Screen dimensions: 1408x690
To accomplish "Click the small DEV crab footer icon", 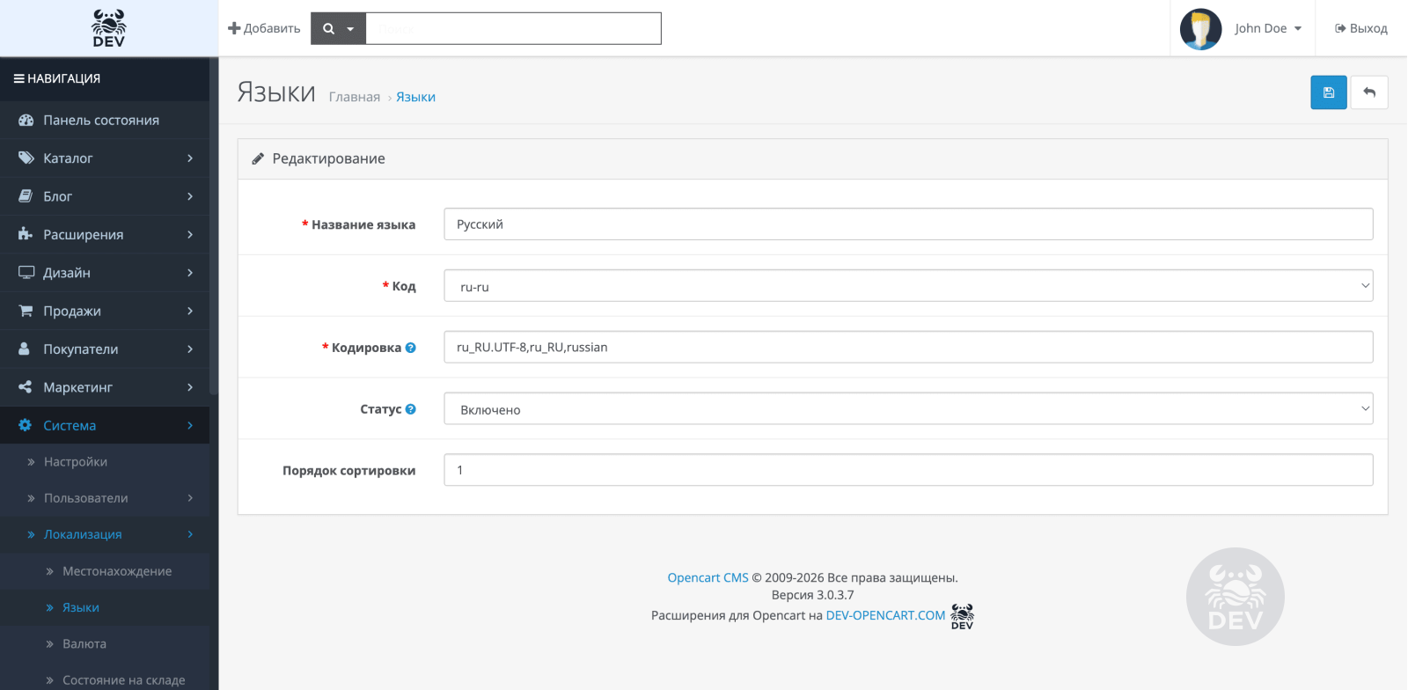I will coord(963,616).
